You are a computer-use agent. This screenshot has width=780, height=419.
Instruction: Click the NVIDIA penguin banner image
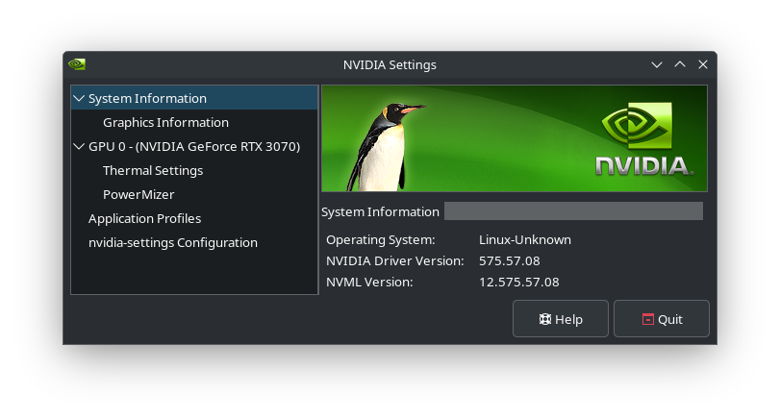(515, 138)
